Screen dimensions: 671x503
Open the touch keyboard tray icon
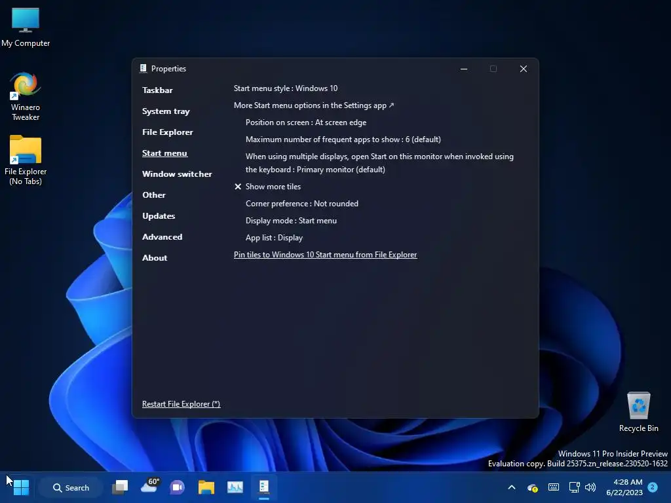(553, 487)
